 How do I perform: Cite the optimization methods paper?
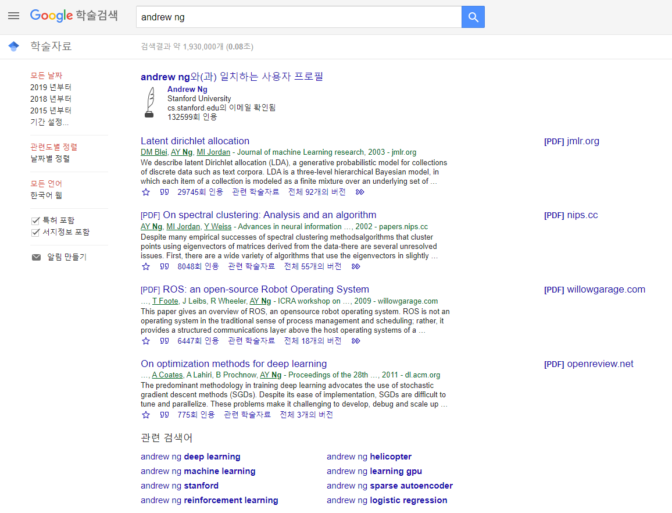tap(164, 415)
